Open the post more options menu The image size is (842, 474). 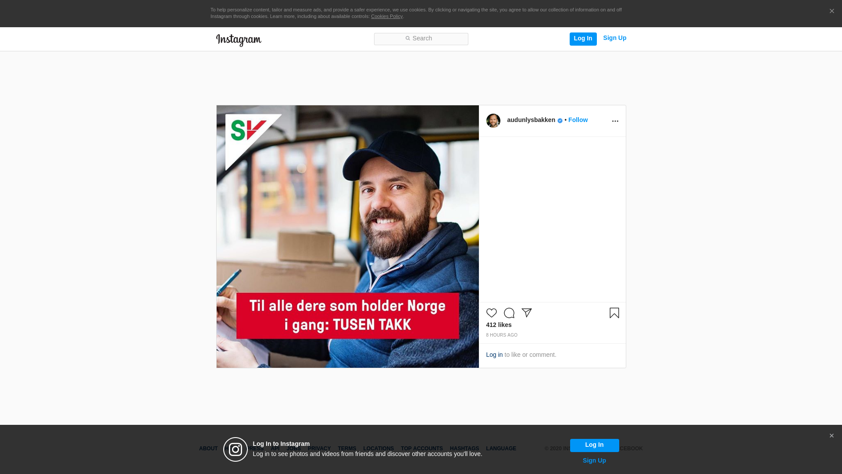tap(615, 121)
